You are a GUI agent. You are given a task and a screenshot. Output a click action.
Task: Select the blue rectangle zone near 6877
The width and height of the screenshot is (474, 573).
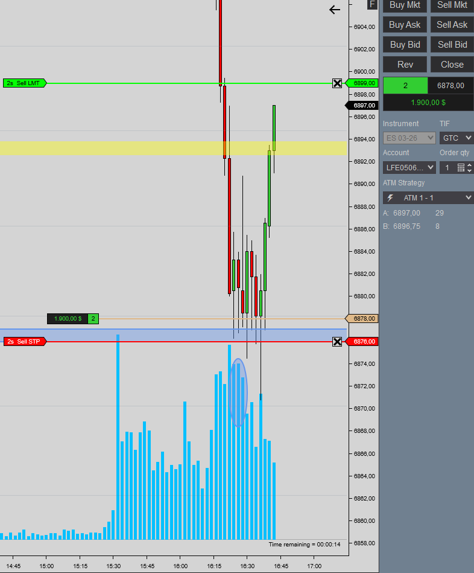coord(173,335)
